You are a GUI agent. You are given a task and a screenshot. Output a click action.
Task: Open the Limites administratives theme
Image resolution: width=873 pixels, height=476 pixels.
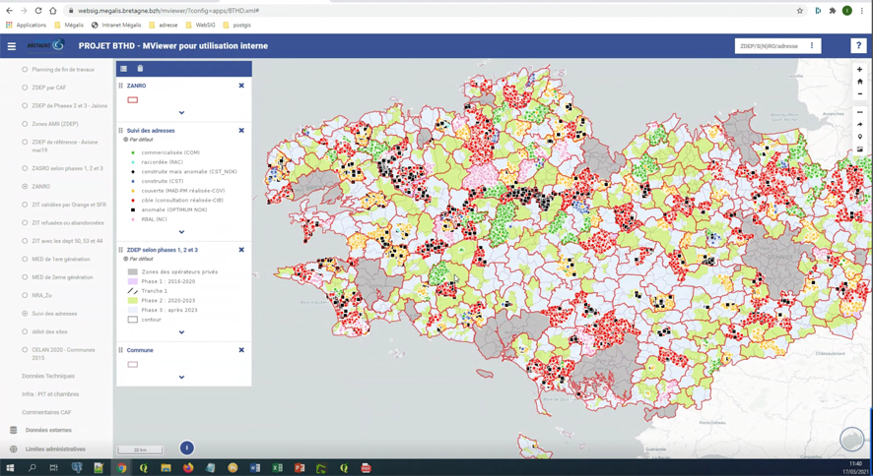coord(55,448)
